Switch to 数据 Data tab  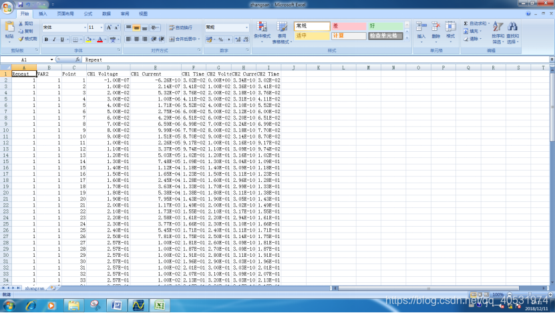coord(107,14)
